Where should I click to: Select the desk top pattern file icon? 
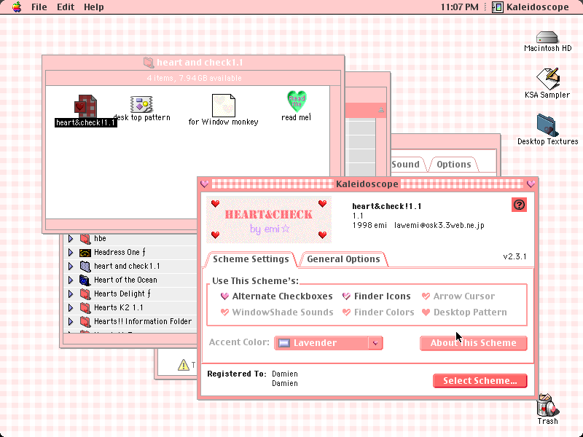click(141, 104)
